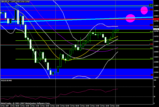Select the 2.0515 price scale value
Image resolution: width=159 pixels, height=107 pixels.
(x=156, y=78)
